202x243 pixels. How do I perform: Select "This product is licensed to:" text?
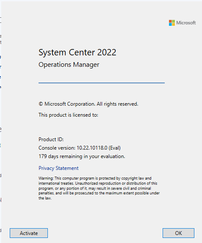[x=68, y=115]
